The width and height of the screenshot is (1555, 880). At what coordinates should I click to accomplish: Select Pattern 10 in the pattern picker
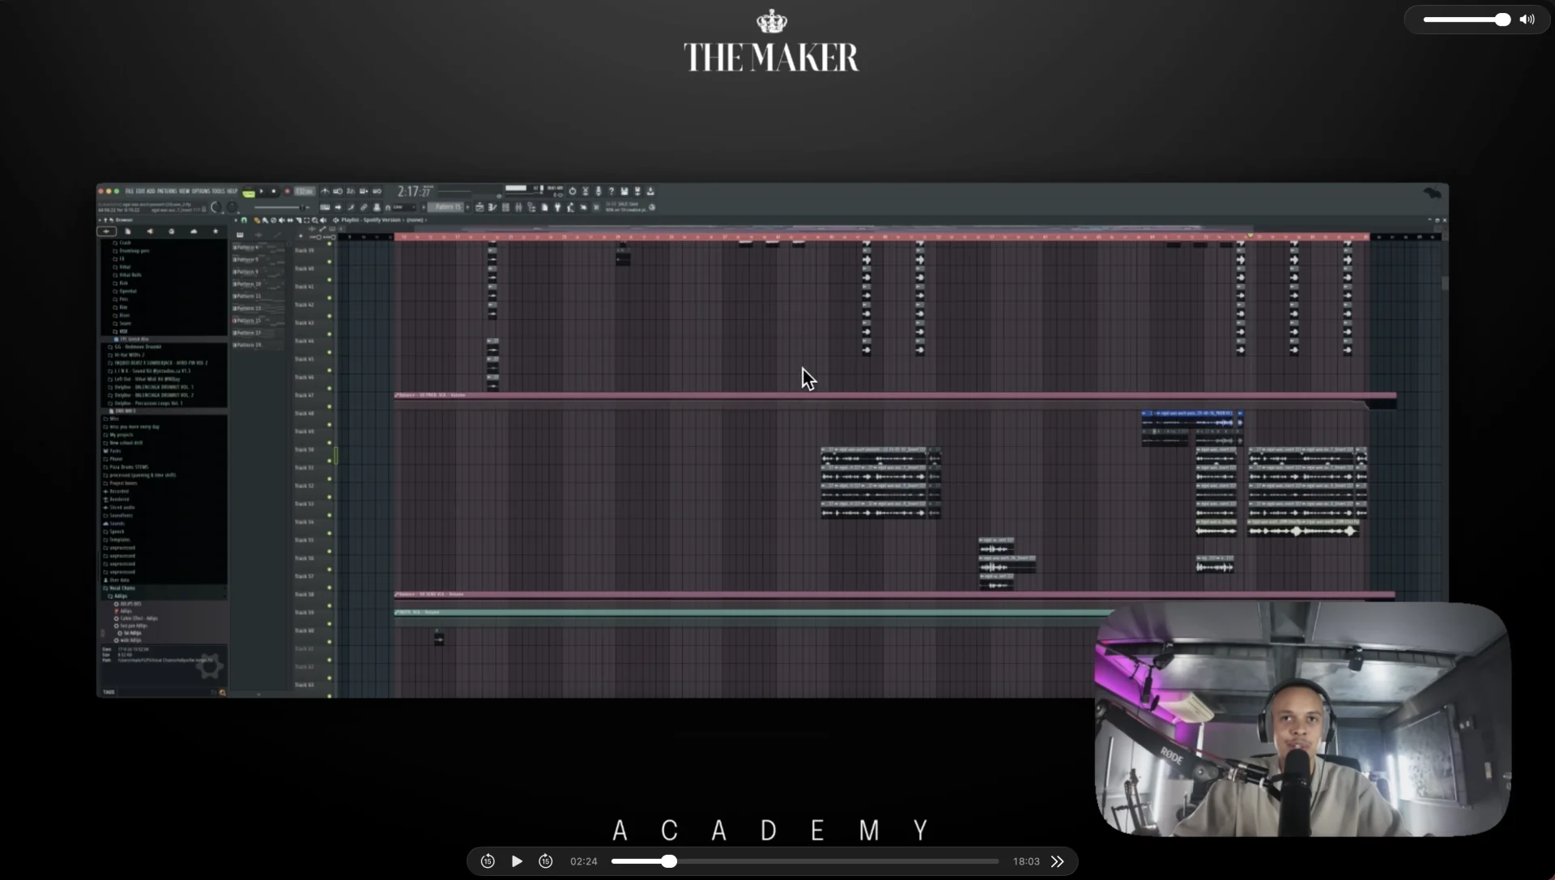point(259,284)
